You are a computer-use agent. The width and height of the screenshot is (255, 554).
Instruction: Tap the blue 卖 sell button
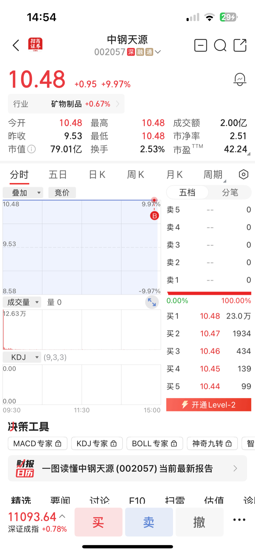pyautogui.click(x=149, y=522)
